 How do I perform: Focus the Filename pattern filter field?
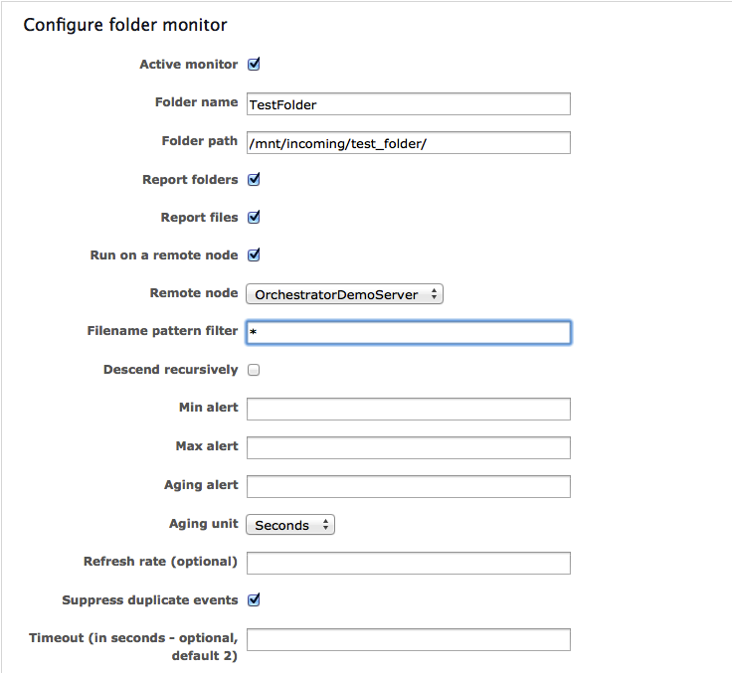coord(409,332)
